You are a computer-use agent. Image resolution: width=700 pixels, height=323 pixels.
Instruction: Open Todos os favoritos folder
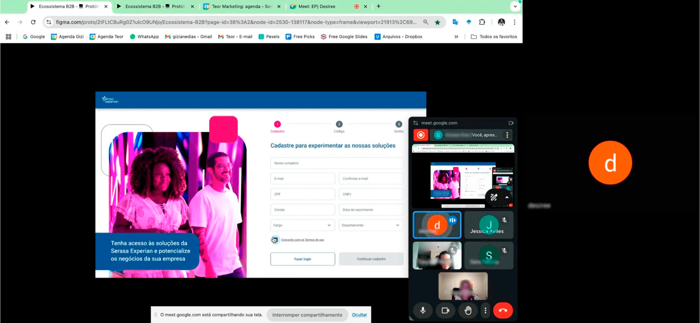point(494,37)
